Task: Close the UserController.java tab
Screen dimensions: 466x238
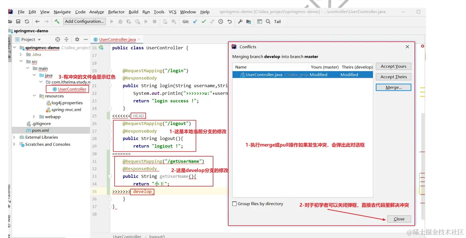Action: tap(139, 39)
